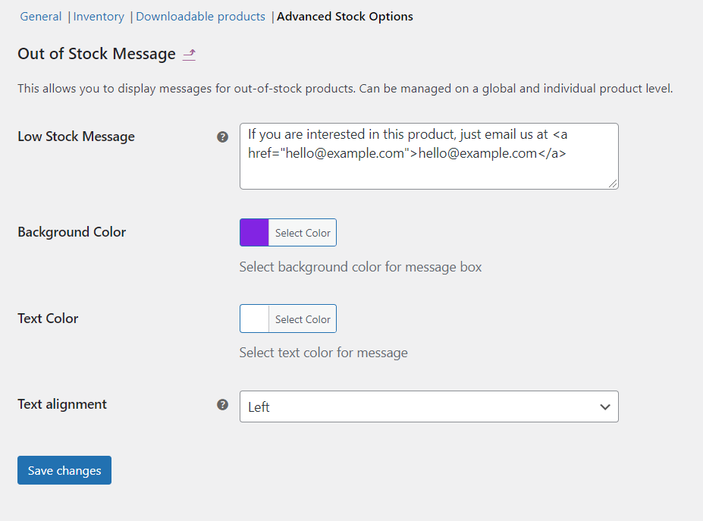This screenshot has width=703, height=521.
Task: Click the help icon beside Text alignment
Action: (222, 405)
